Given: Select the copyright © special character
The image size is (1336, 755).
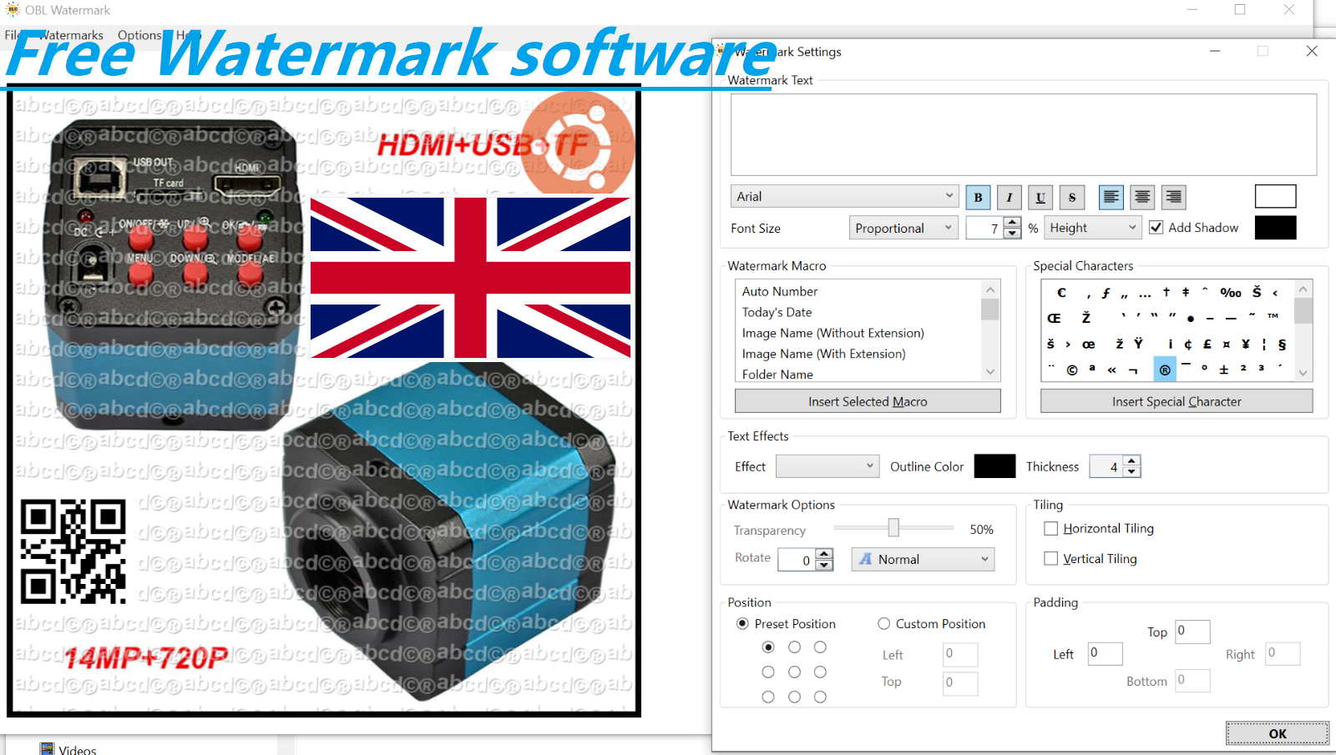Looking at the screenshot, I should point(1072,370).
